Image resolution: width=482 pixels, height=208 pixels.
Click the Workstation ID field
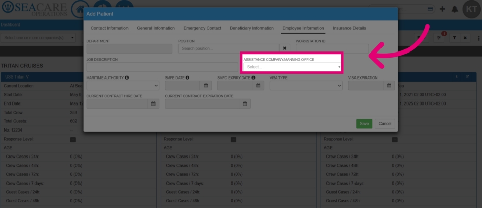332,48
